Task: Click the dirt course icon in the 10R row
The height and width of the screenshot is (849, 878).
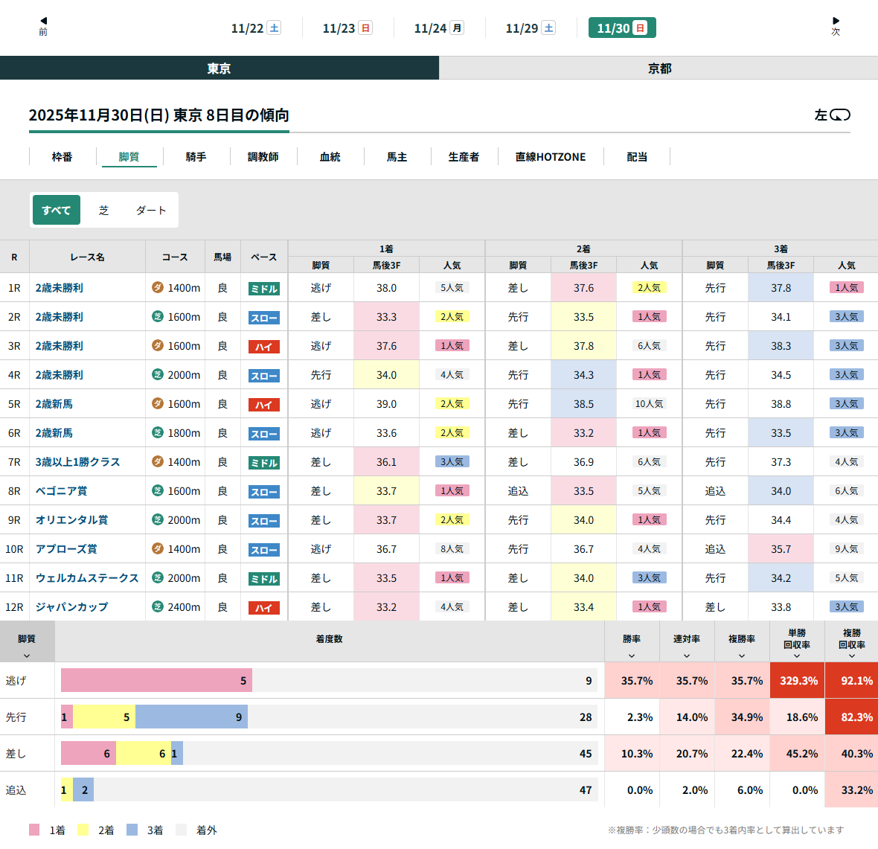Action: [x=158, y=548]
